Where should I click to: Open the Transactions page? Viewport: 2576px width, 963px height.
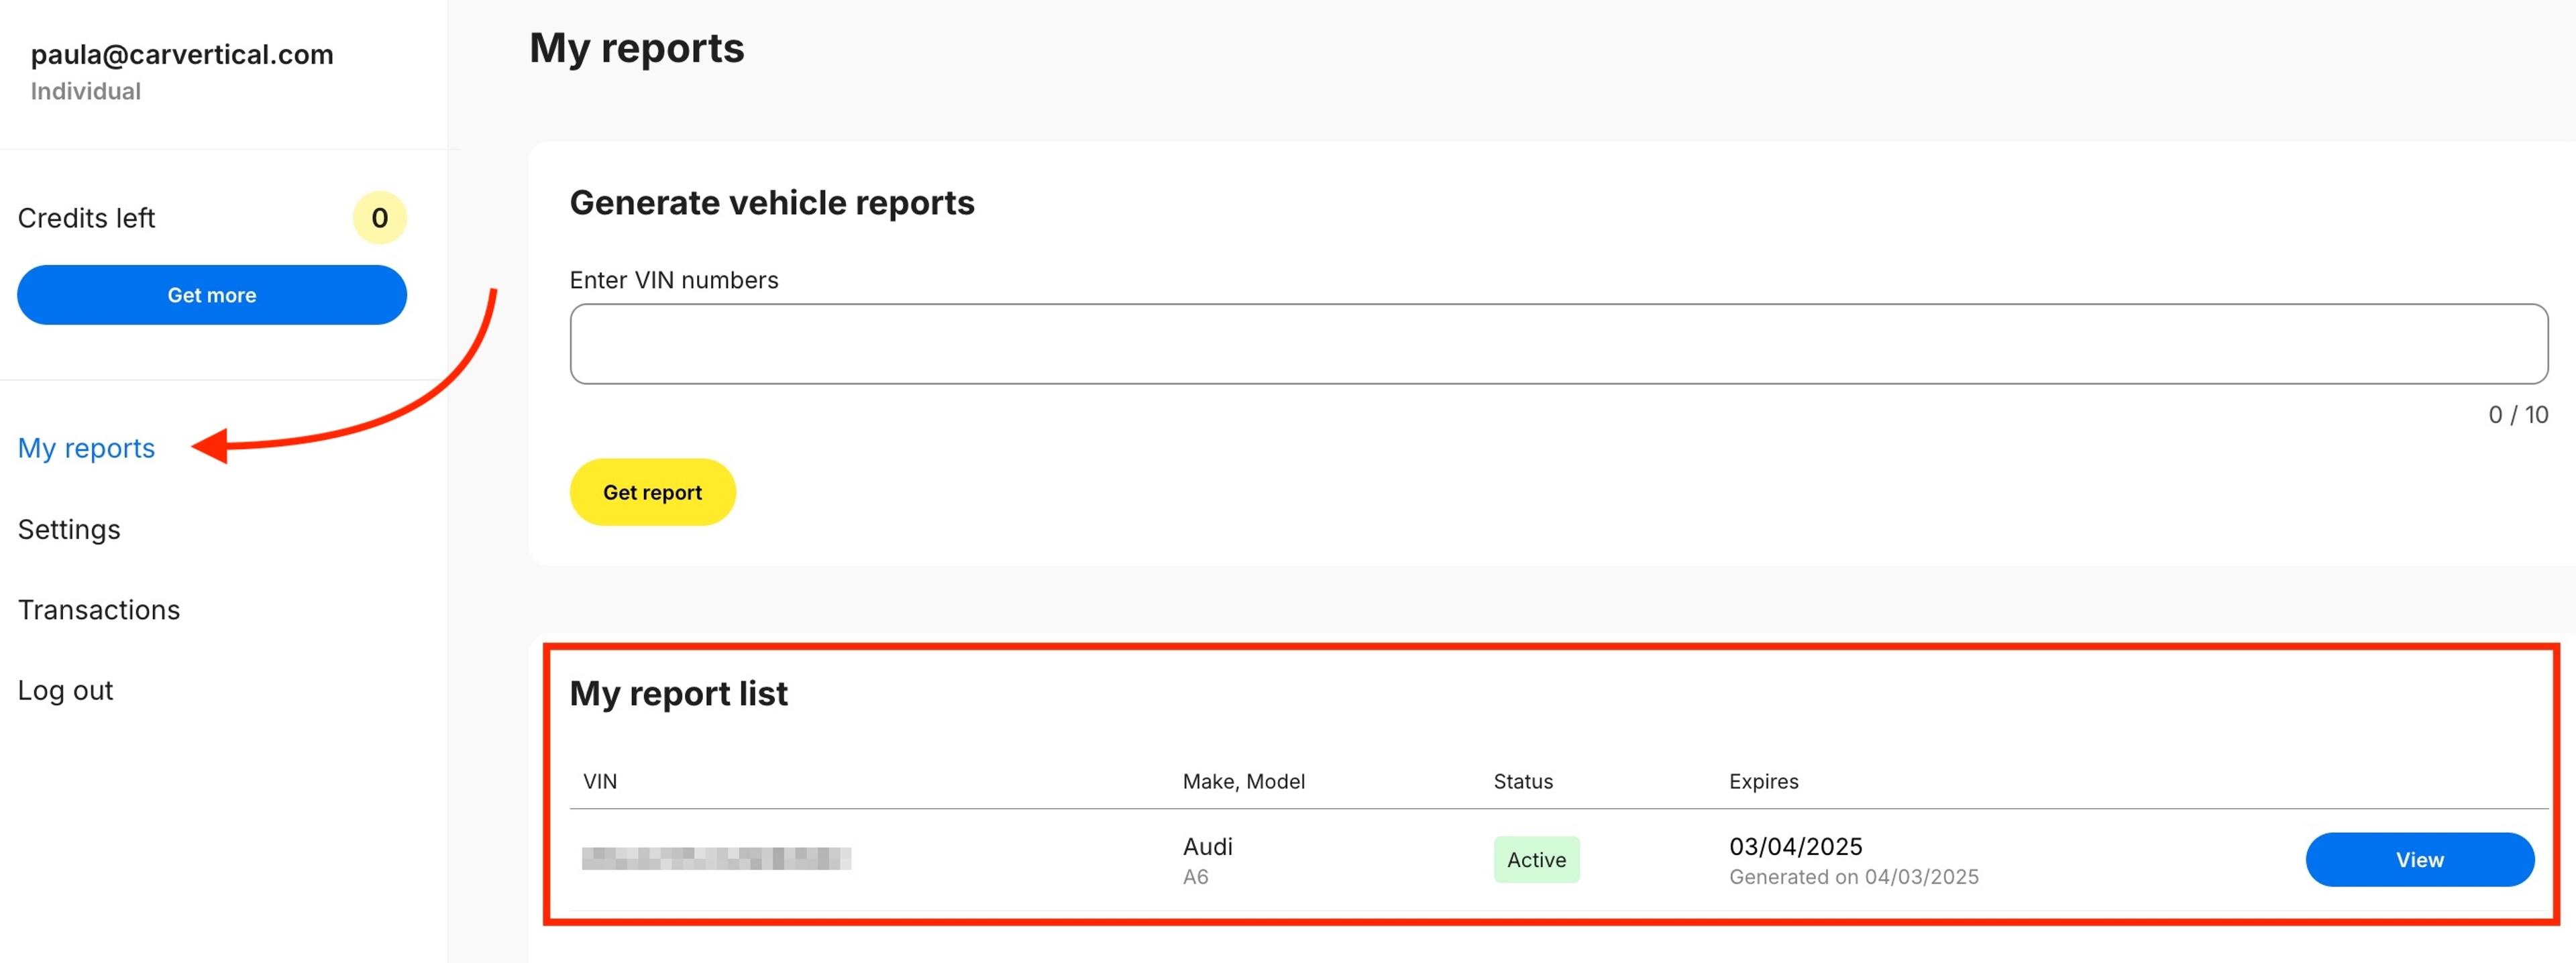98,610
